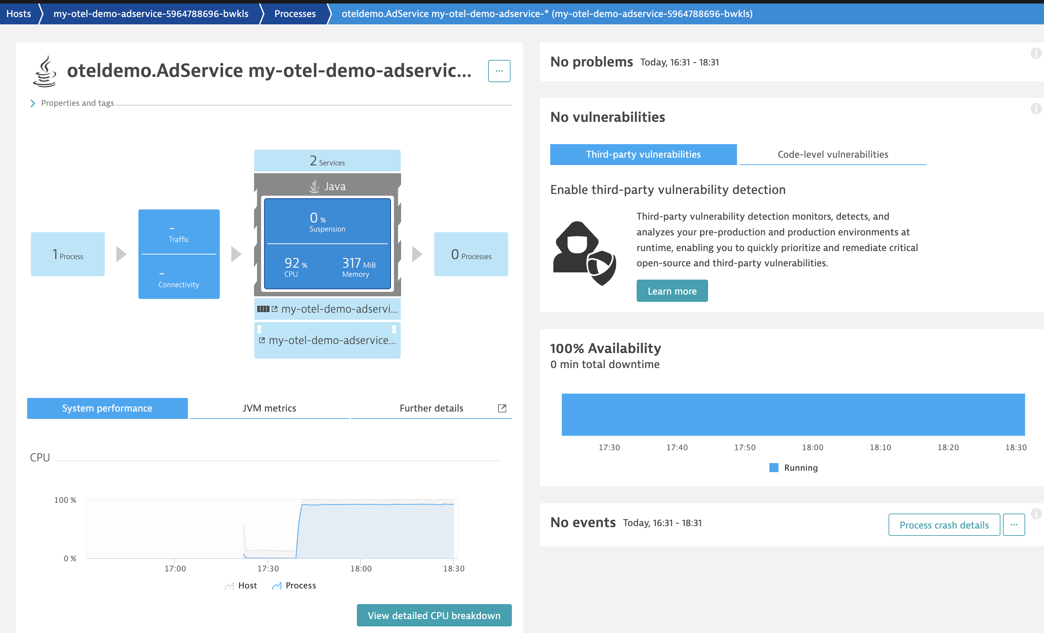Open the info icon for No problems

[1036, 53]
